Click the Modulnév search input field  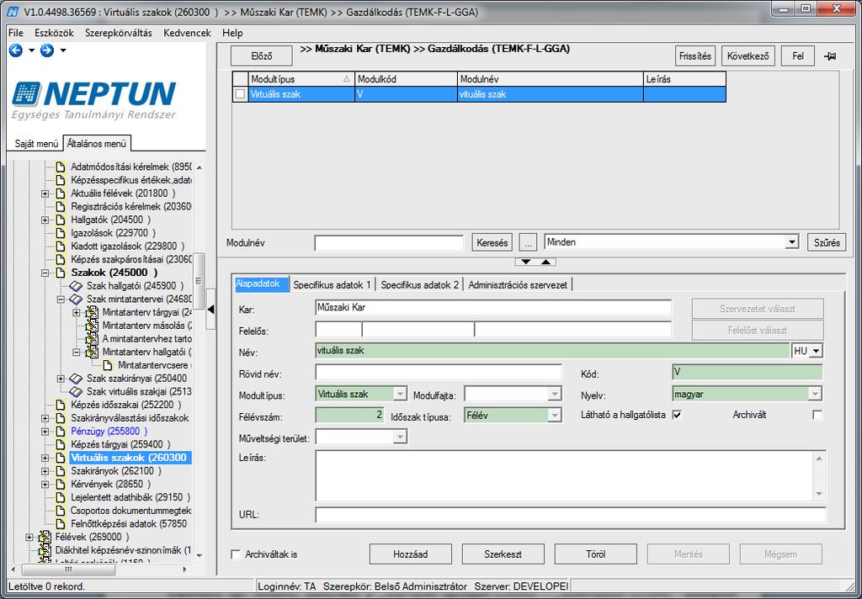click(389, 243)
